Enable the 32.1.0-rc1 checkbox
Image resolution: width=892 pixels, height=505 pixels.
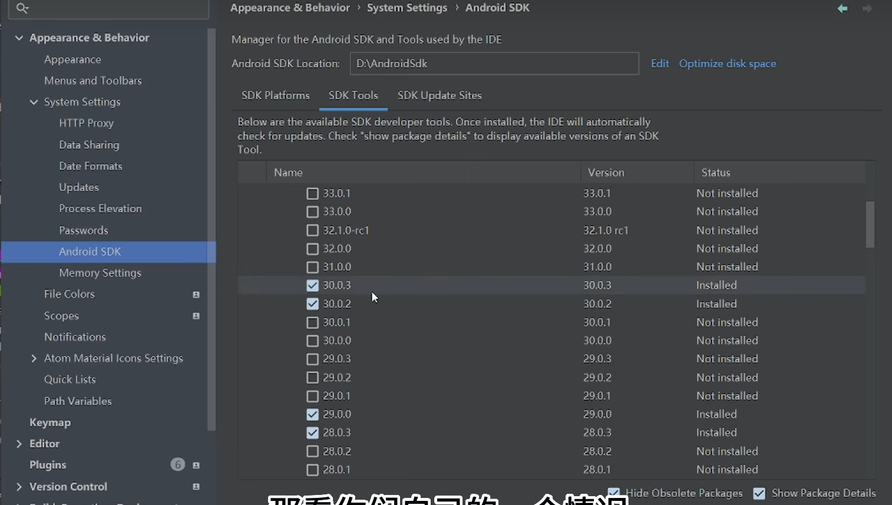(x=312, y=230)
